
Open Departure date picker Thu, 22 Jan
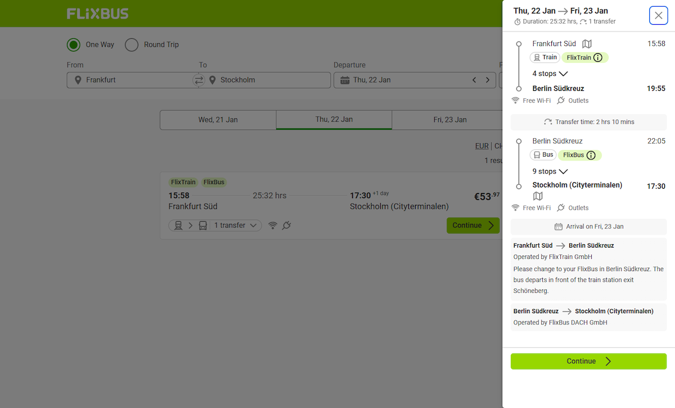[x=415, y=80]
